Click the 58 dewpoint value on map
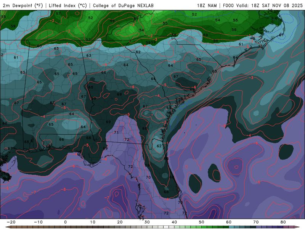This screenshot has width=305, height=229. point(174,35)
